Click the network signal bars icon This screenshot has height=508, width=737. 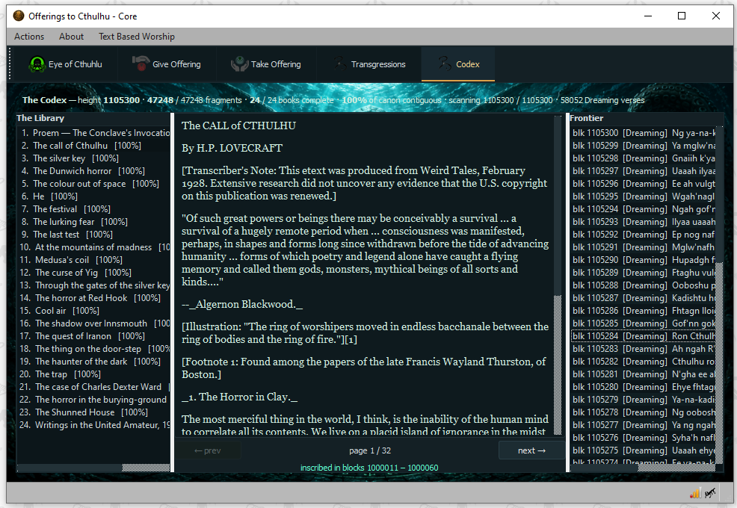pyautogui.click(x=695, y=493)
